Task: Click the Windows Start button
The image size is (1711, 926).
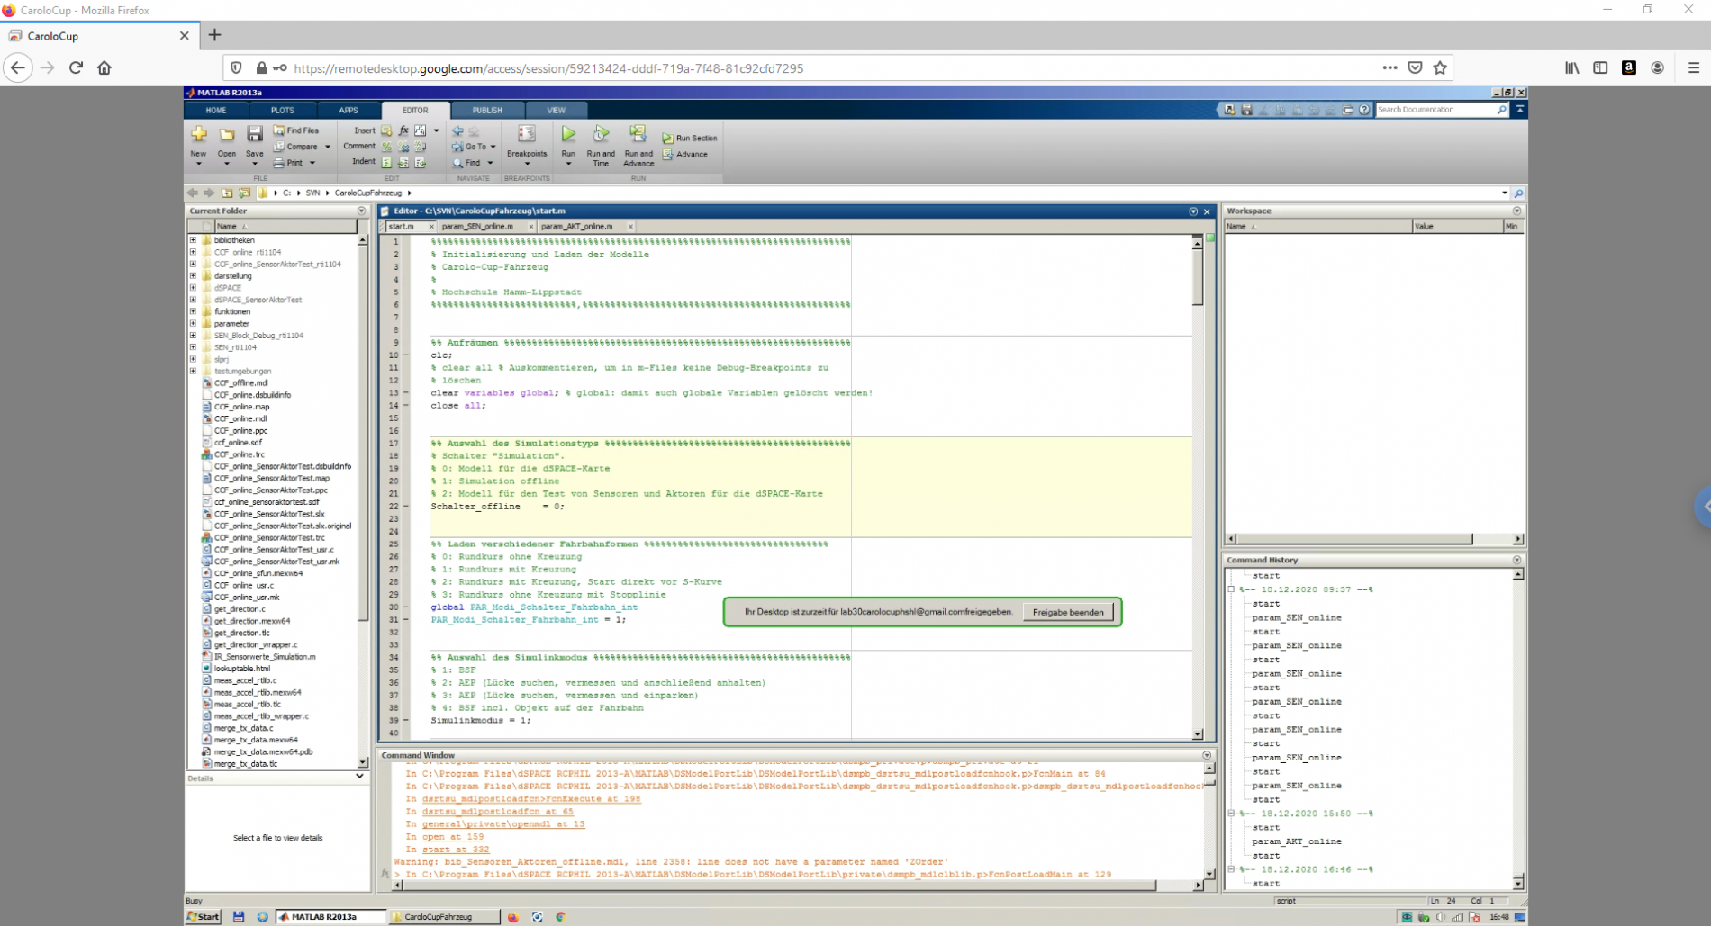Action: (x=204, y=916)
